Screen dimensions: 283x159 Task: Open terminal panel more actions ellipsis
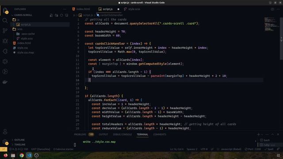(x=267, y=134)
